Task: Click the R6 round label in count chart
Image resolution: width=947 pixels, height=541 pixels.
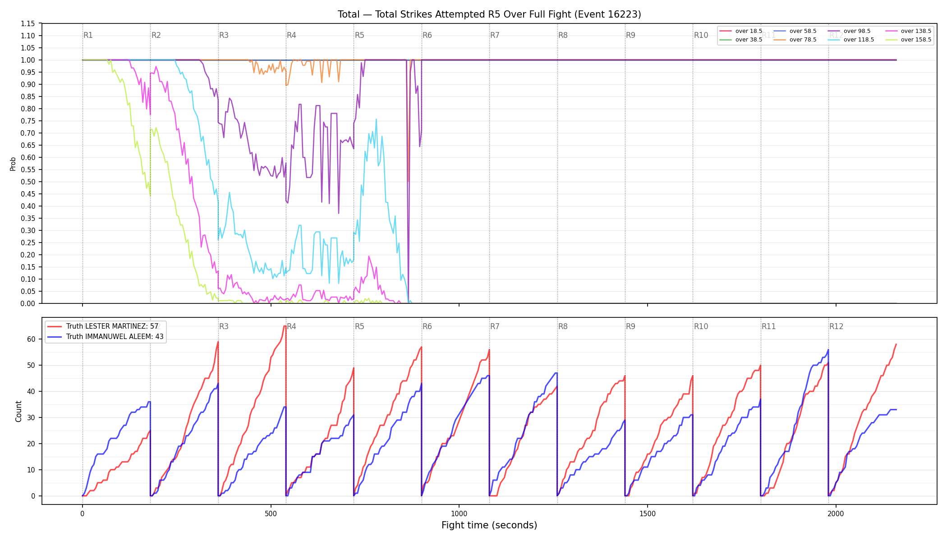Action: click(428, 326)
